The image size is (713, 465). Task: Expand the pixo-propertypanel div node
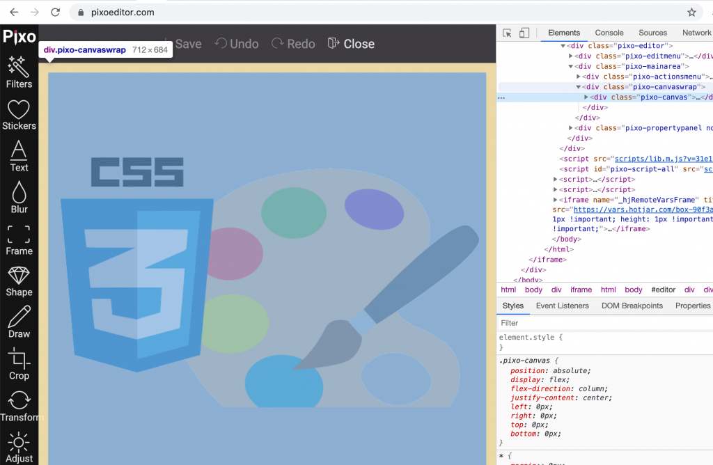pos(571,127)
